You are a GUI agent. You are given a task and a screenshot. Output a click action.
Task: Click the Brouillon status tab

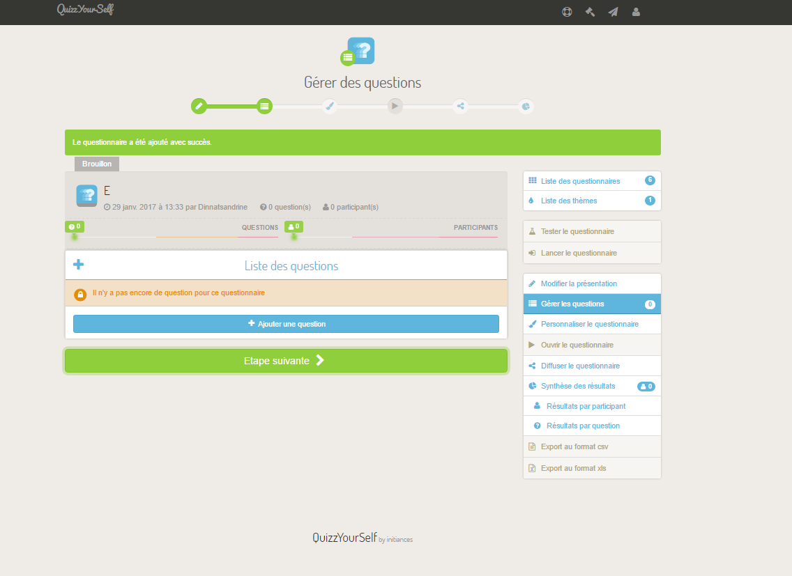[97, 164]
